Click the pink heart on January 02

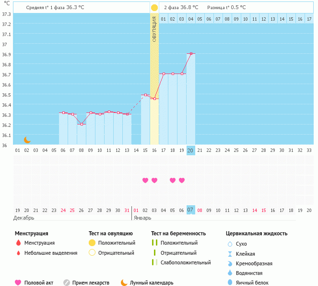coord(145,180)
